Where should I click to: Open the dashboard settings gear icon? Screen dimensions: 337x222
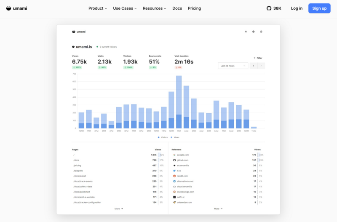coord(261,32)
